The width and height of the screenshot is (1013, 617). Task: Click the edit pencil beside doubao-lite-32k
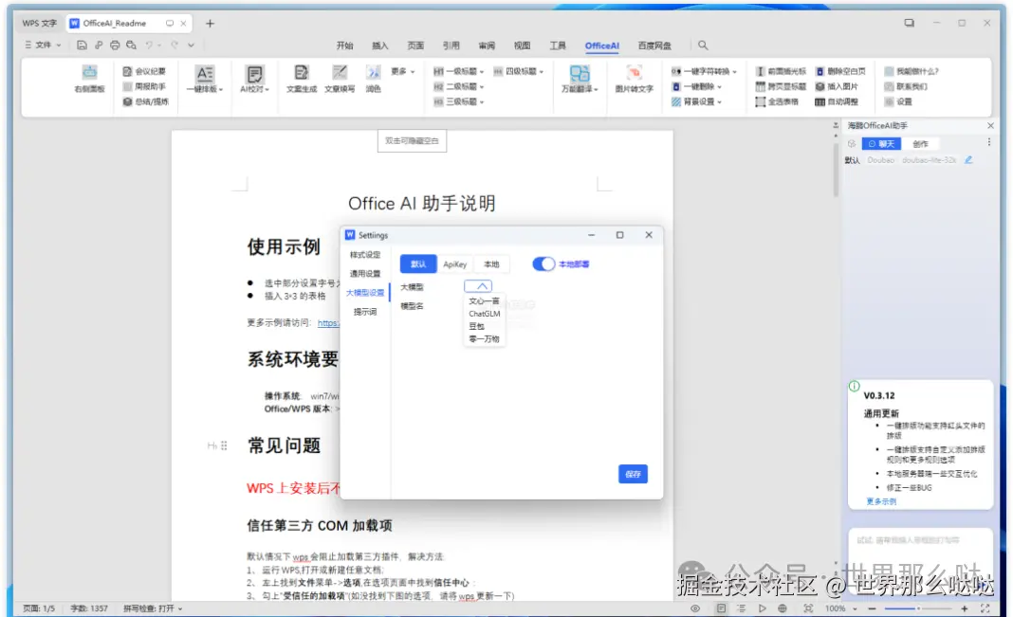968,159
